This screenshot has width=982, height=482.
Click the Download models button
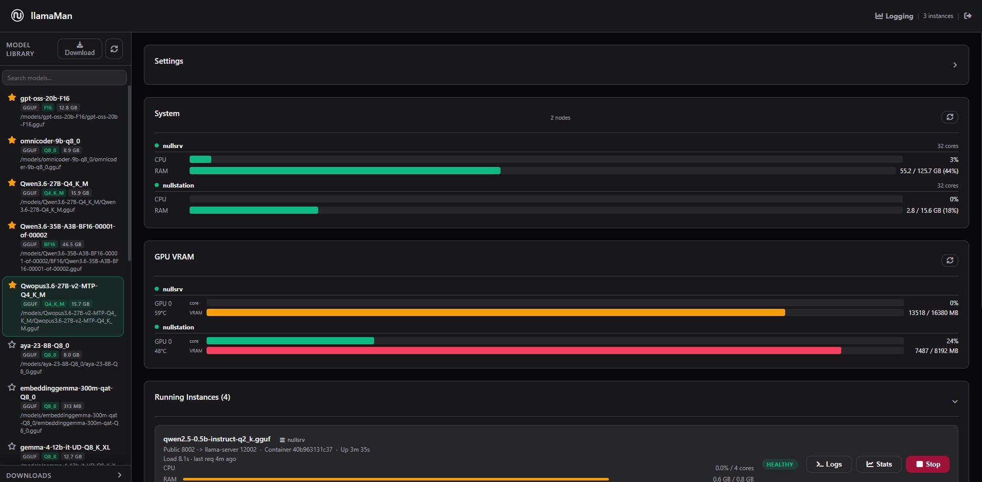point(80,49)
